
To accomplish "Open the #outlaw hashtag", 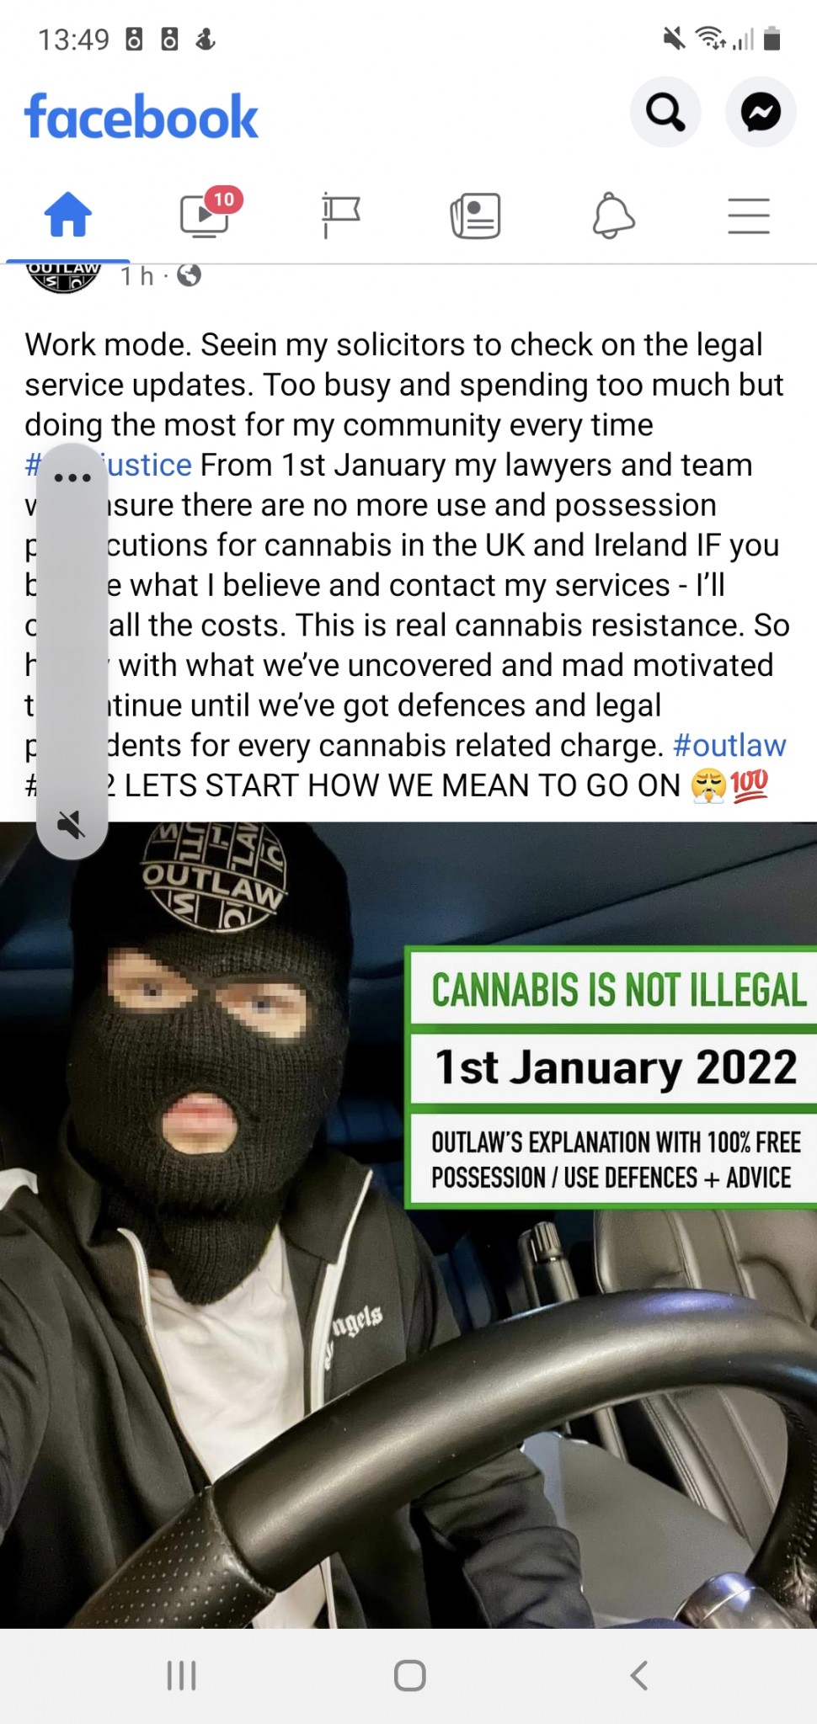I will 729,745.
